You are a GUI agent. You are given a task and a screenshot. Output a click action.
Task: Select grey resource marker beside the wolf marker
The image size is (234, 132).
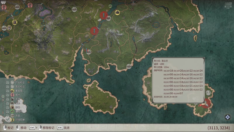(x=4, y=28)
